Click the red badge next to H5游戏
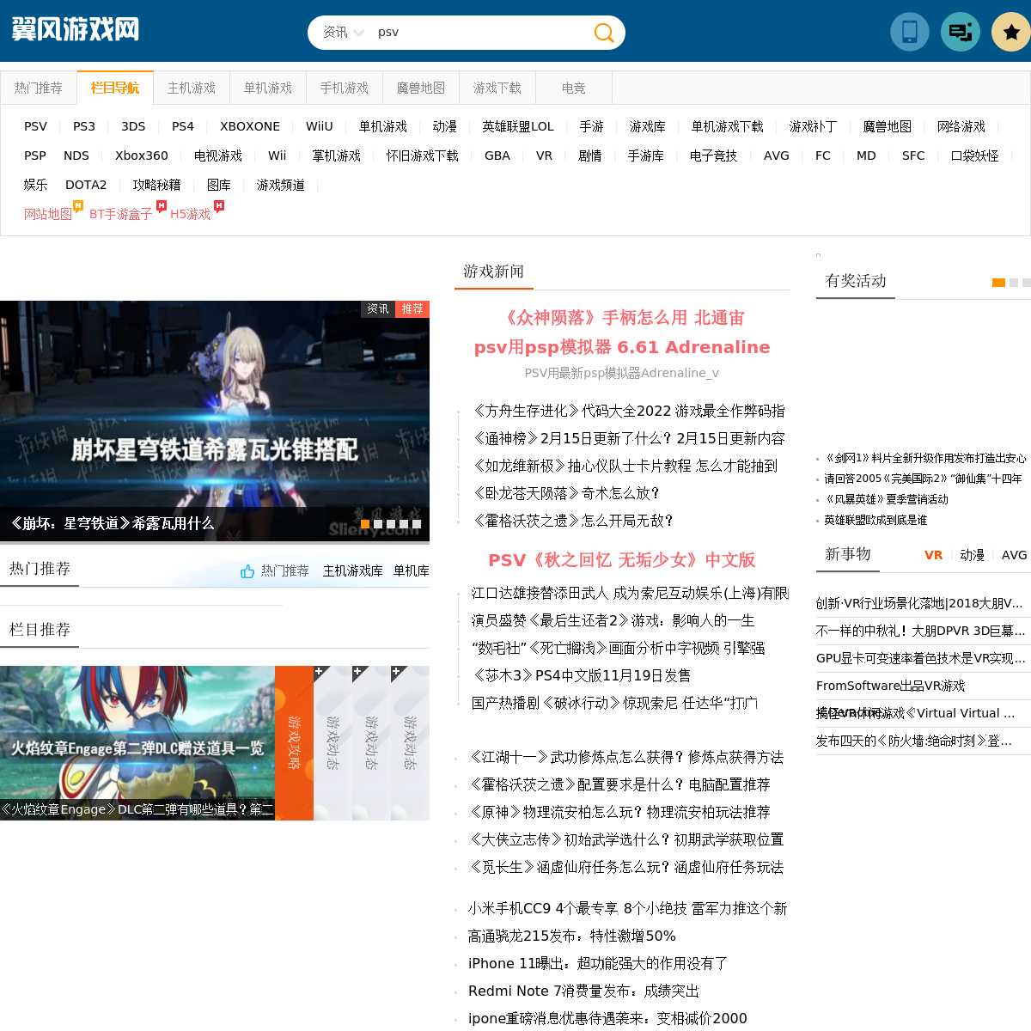Viewport: 1031px width, 1031px height. pos(219,206)
